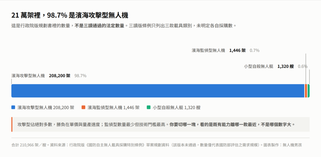321x157 pixels.
Task: Click the gray 98.7% label above the bar
Action: pos(80,76)
